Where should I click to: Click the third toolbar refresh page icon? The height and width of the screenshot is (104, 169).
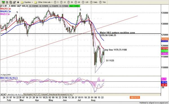click(x=11, y=2)
